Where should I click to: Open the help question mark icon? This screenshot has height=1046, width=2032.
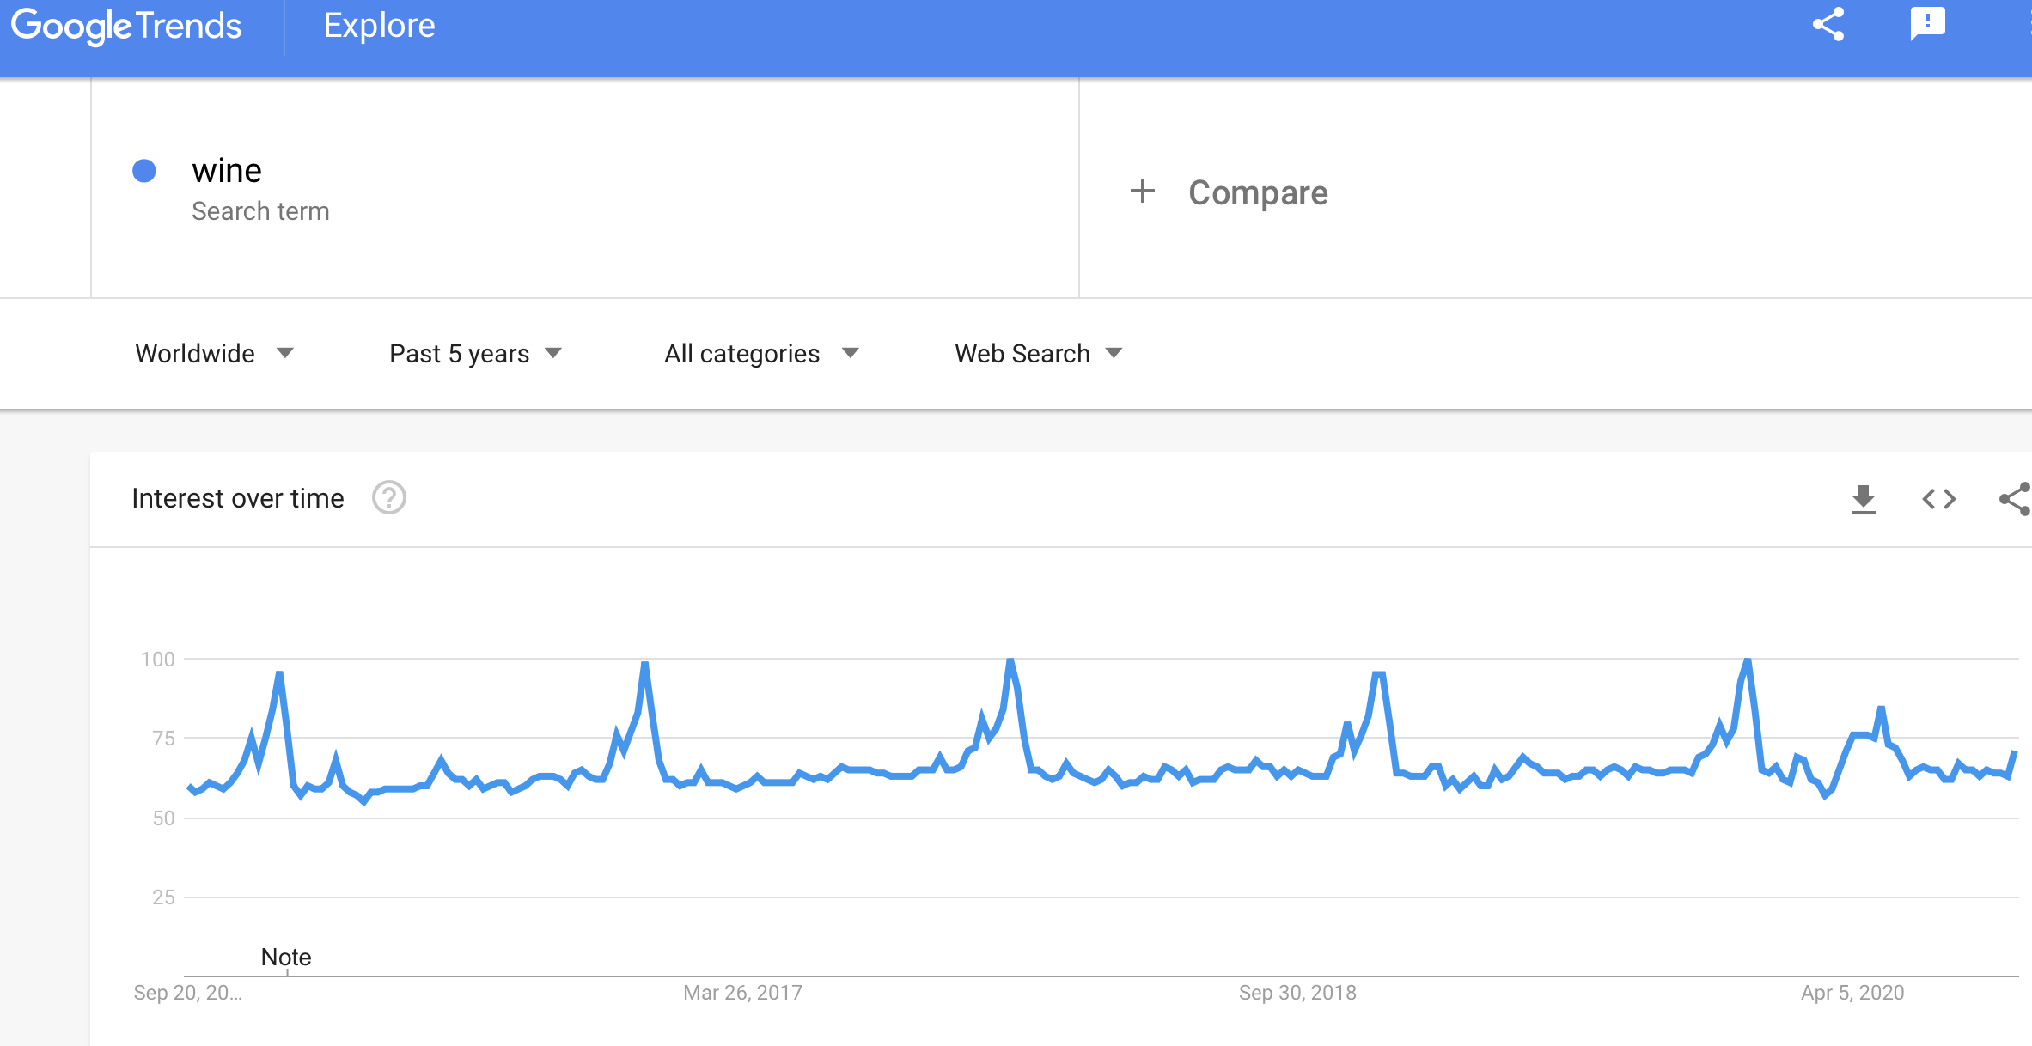388,498
